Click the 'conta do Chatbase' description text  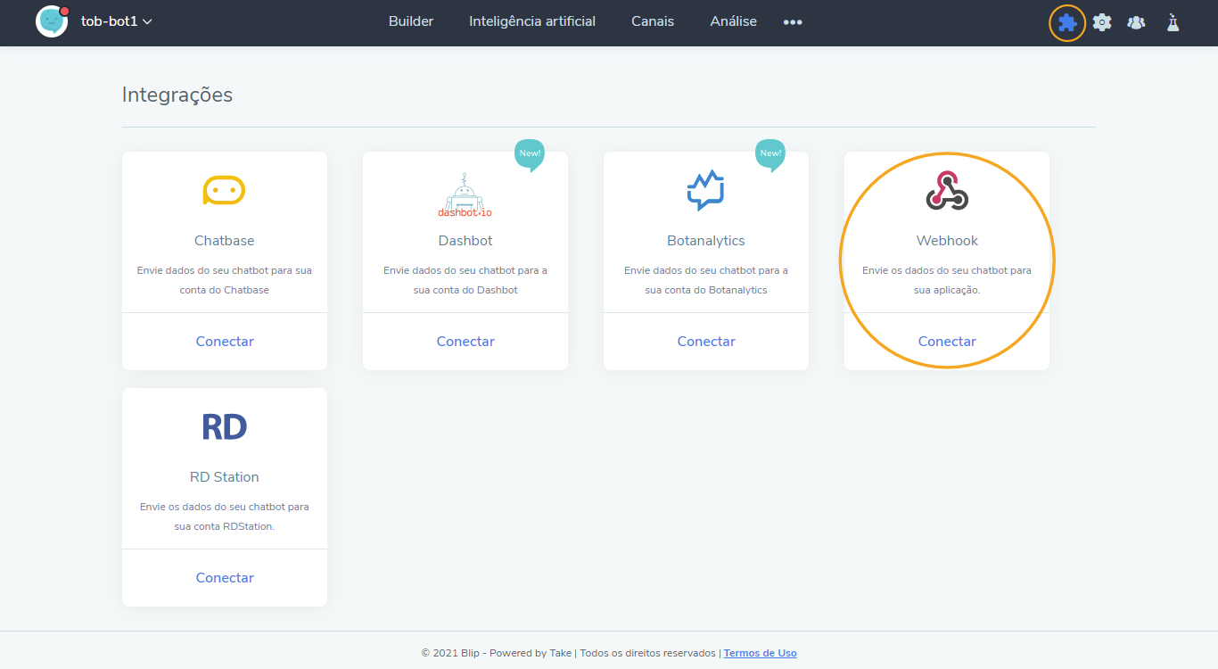coord(225,290)
